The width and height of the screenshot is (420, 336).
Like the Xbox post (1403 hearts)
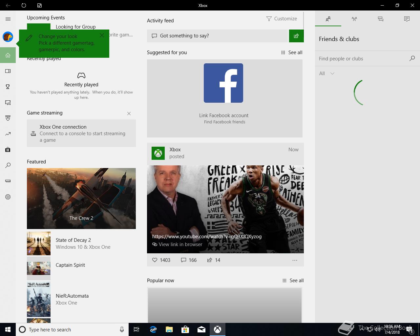point(161,260)
